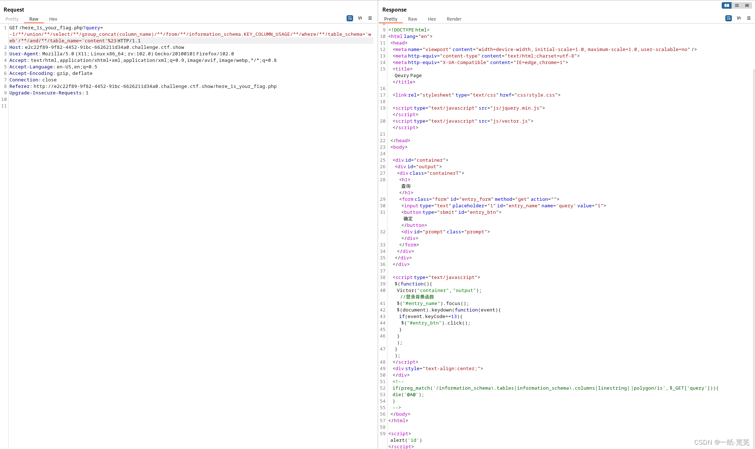The width and height of the screenshot is (755, 449).
Task: Click the Request panel title
Action: tap(14, 10)
